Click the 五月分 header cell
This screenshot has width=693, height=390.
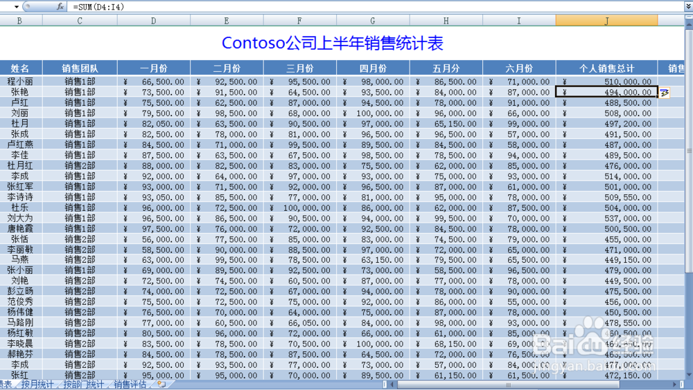(x=446, y=68)
